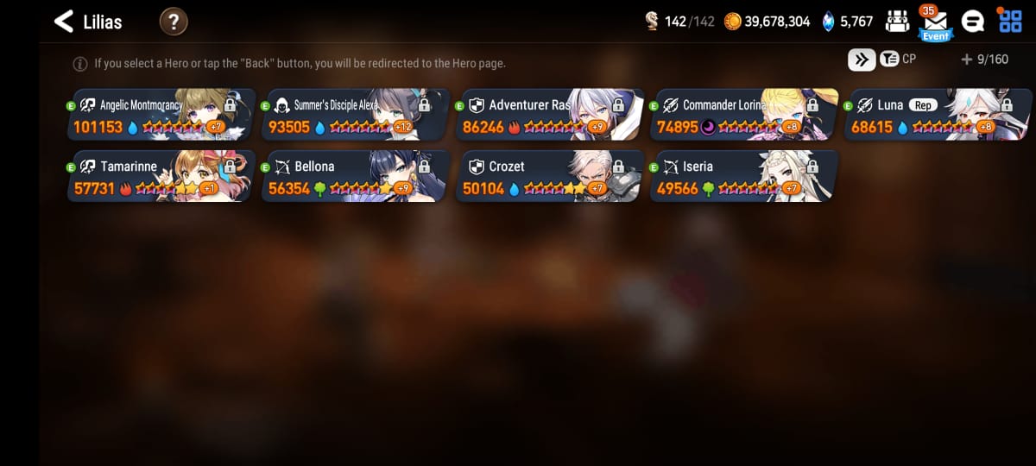Select hero Summer's Disciple Alexa
The image size is (1036, 466).
(x=356, y=115)
